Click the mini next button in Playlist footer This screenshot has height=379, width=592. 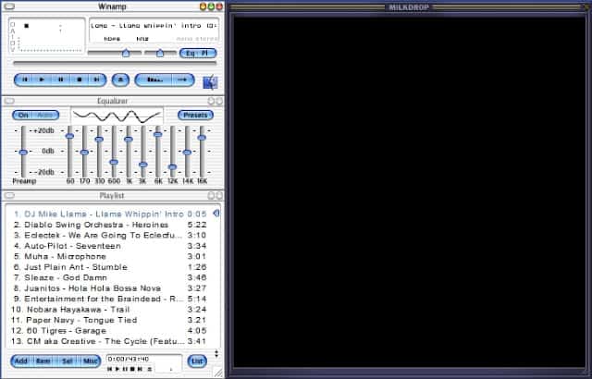pos(140,369)
